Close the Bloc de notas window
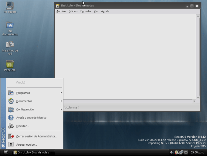The image size is (207, 156). click(x=197, y=6)
